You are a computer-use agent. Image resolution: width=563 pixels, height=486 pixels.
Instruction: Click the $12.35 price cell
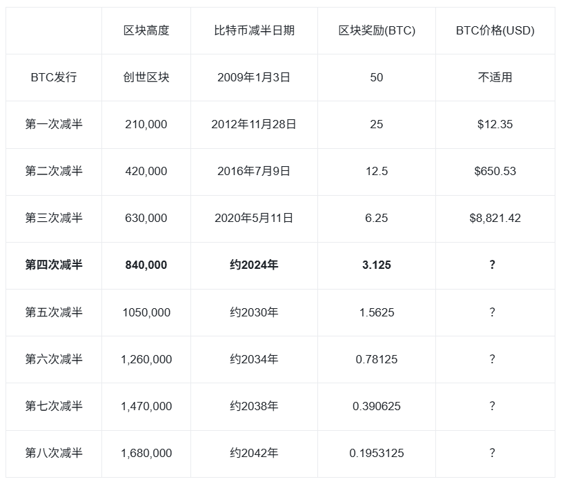pyautogui.click(x=495, y=124)
